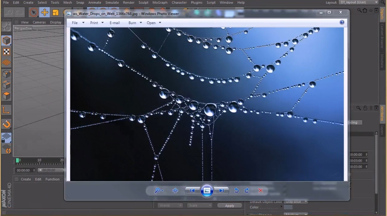Click the green timeline playhead marker
Viewport: 387px width, 216px height.
pyautogui.click(x=17, y=161)
